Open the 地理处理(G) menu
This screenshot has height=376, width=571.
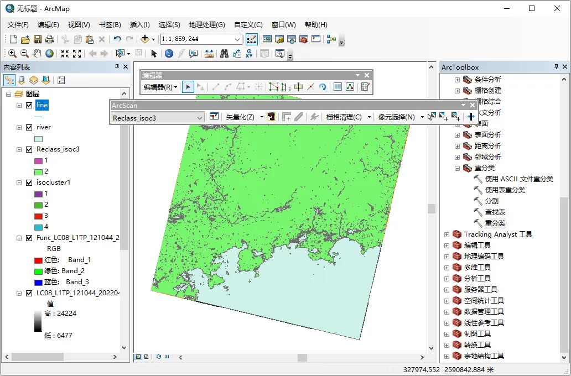207,25
